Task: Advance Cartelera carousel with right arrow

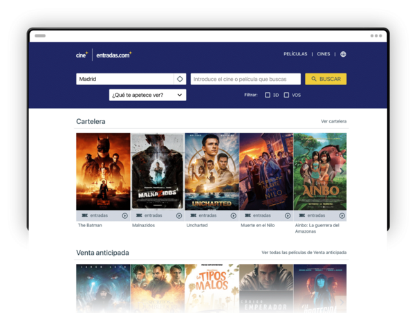Action: [342, 171]
